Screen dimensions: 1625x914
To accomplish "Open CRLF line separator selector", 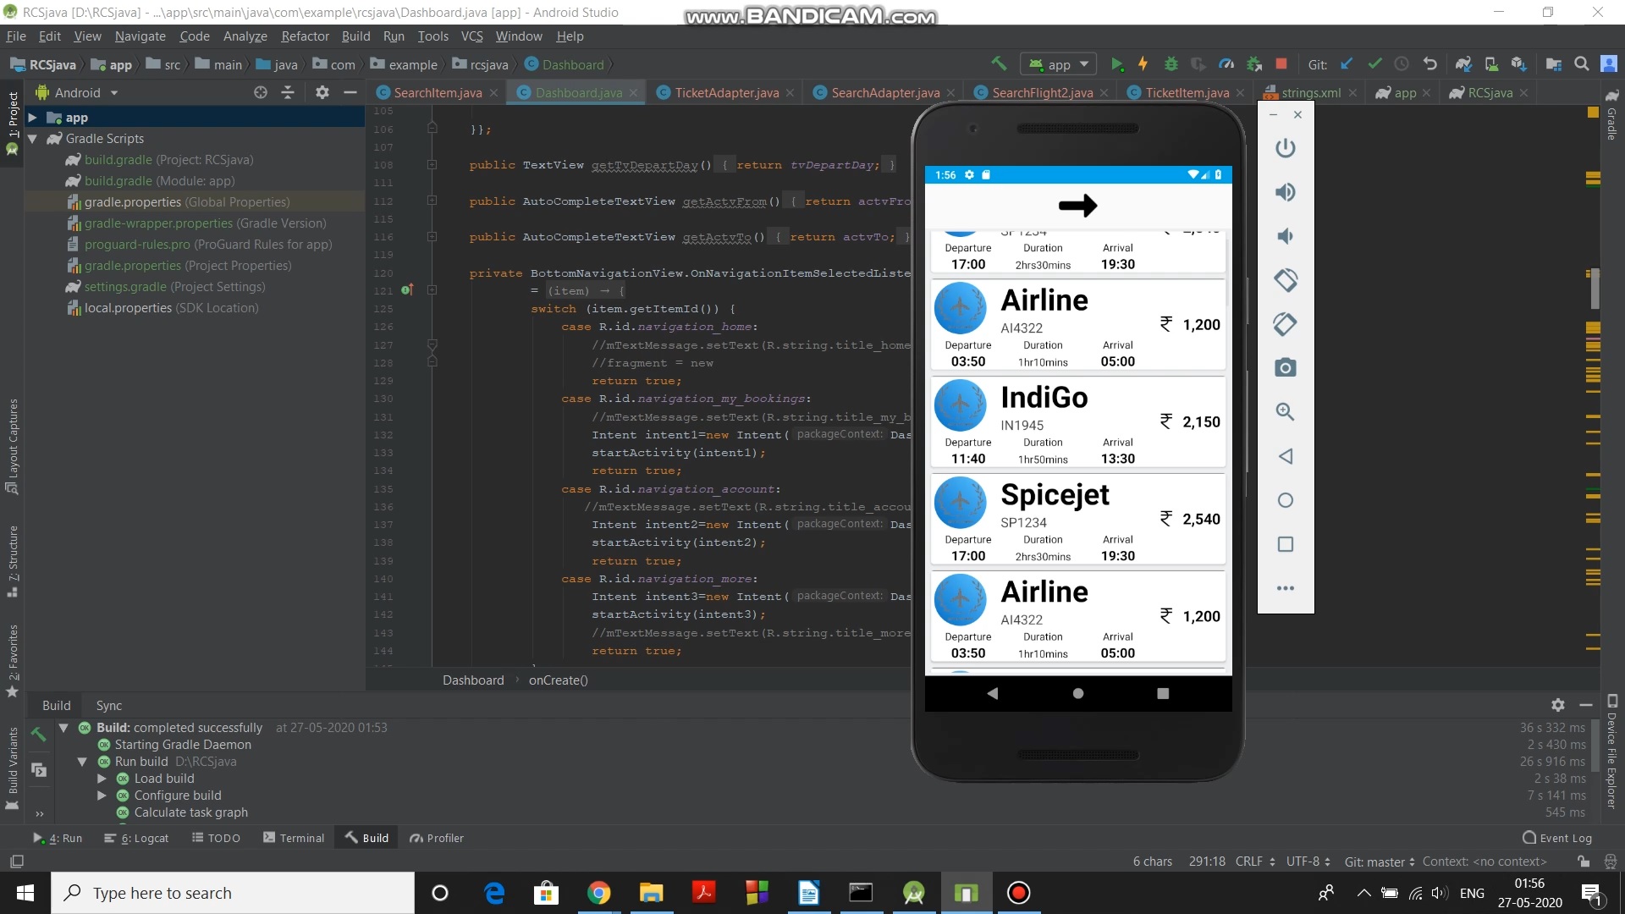I will (x=1255, y=862).
